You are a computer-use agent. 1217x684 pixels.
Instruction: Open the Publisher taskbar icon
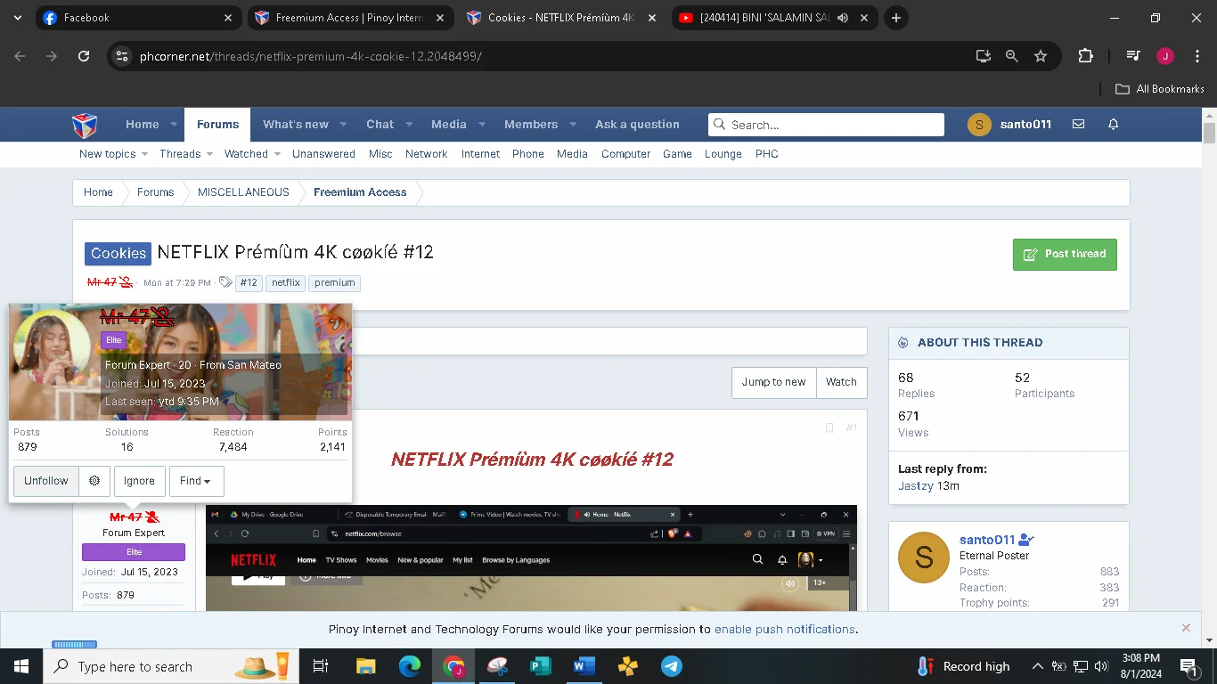pyautogui.click(x=541, y=666)
